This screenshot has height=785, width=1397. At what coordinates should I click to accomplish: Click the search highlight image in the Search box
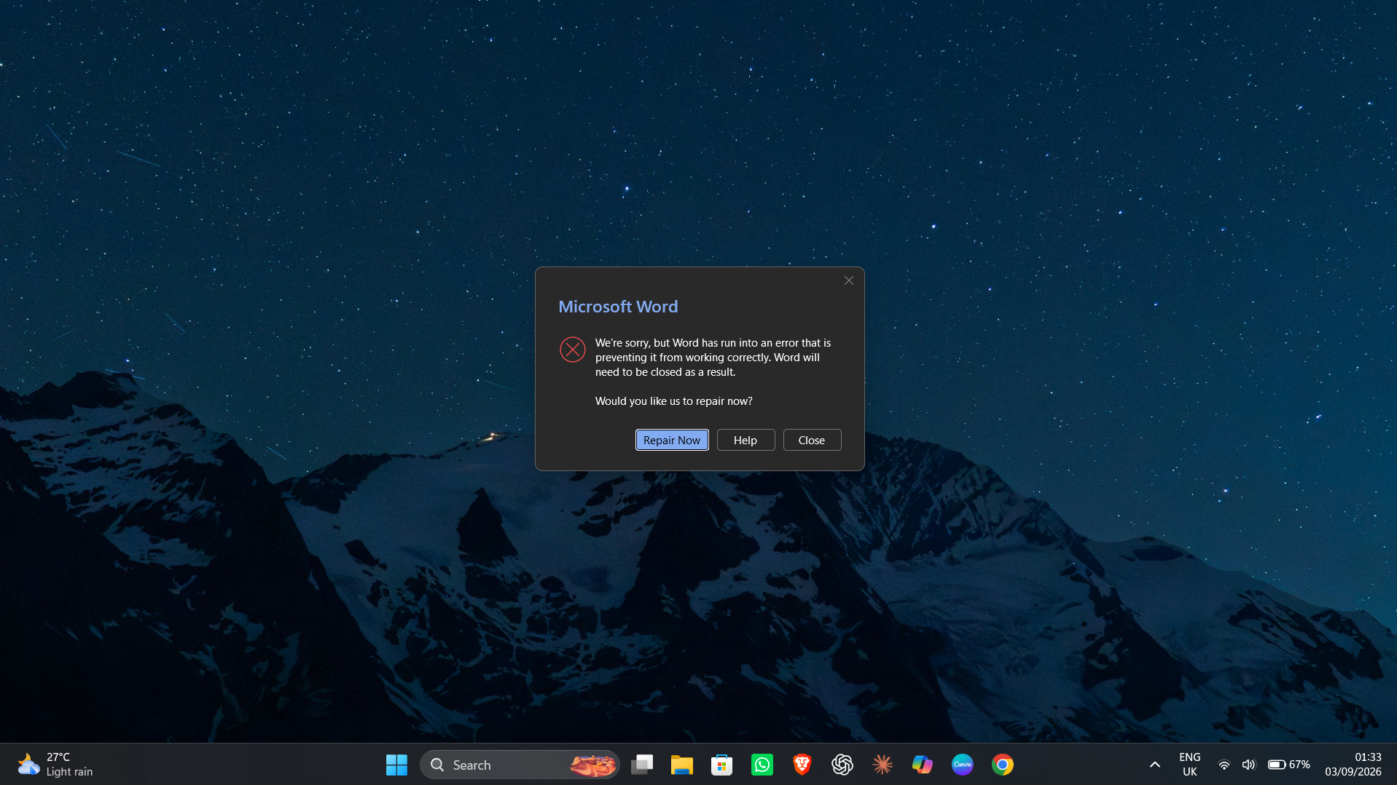[x=592, y=765]
